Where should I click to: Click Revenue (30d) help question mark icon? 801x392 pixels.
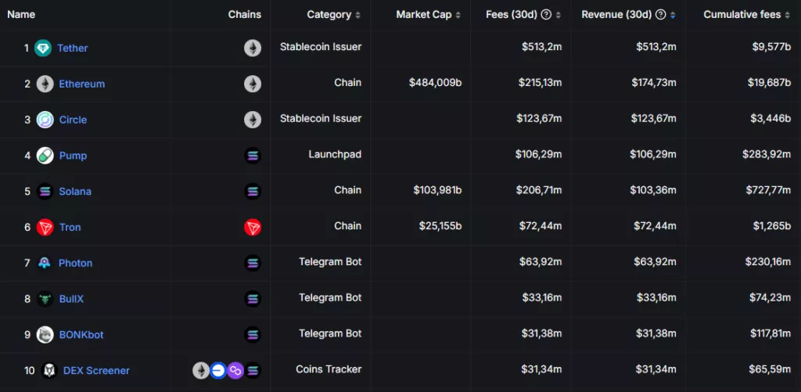tap(660, 15)
